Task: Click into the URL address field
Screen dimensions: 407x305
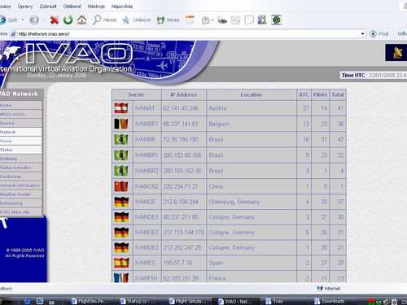Action: click(187, 34)
